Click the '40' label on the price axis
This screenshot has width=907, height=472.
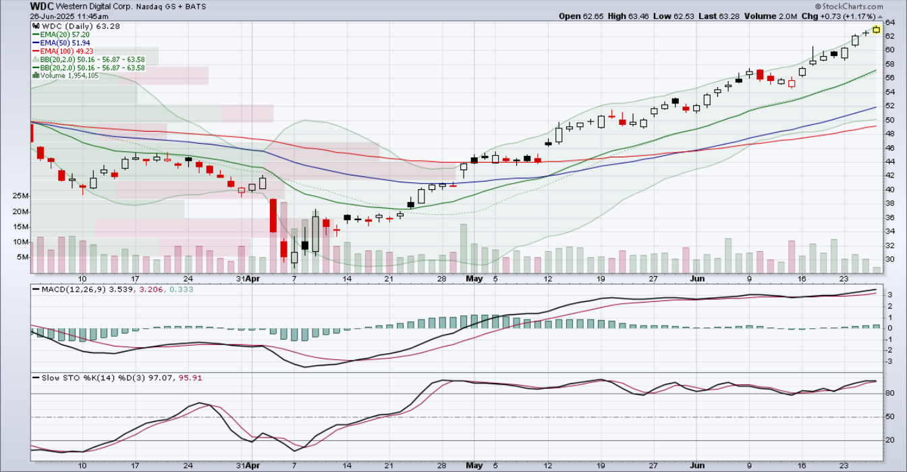pos(891,189)
